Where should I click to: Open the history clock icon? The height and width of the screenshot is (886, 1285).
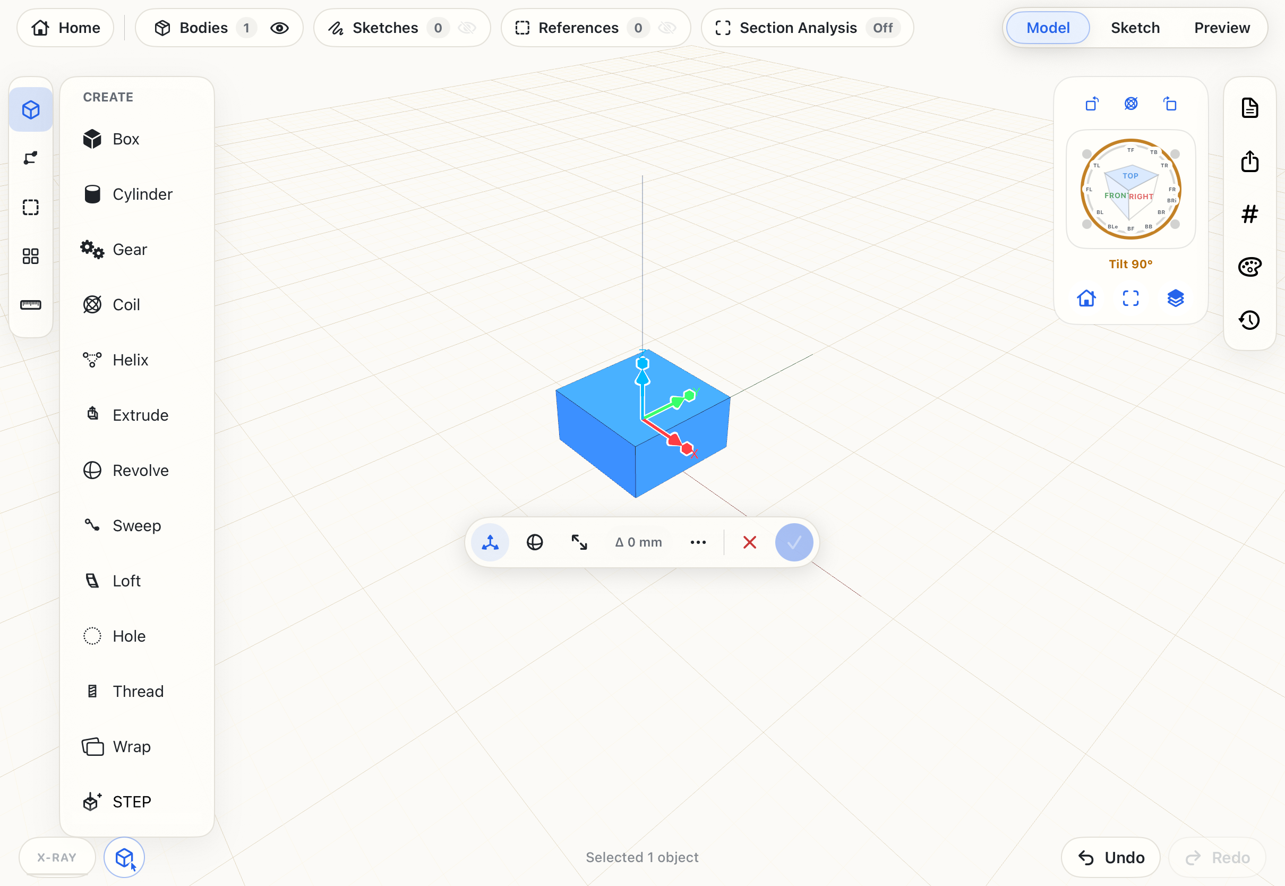1249,320
